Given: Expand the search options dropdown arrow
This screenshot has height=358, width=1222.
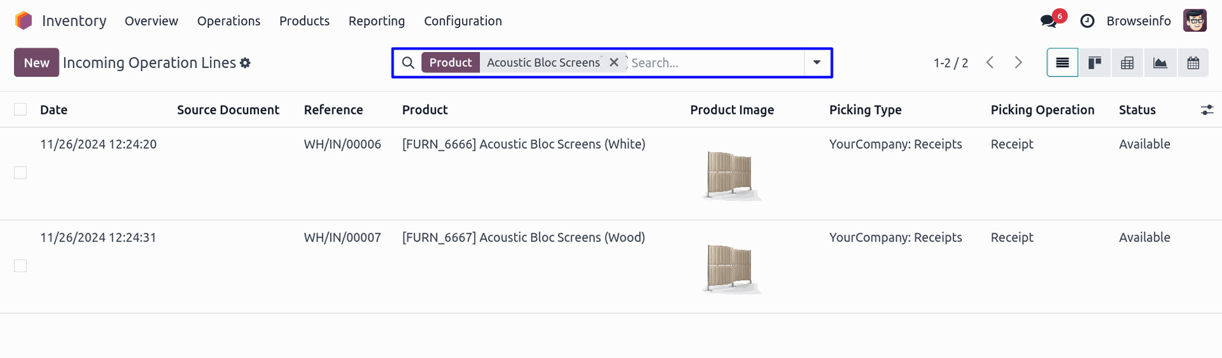Looking at the screenshot, I should click(x=817, y=62).
